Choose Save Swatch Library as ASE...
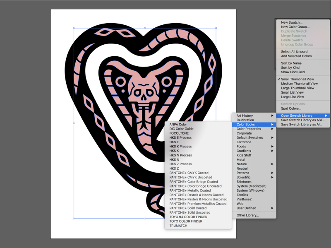Viewport: 331px width, 248px height. [303, 120]
